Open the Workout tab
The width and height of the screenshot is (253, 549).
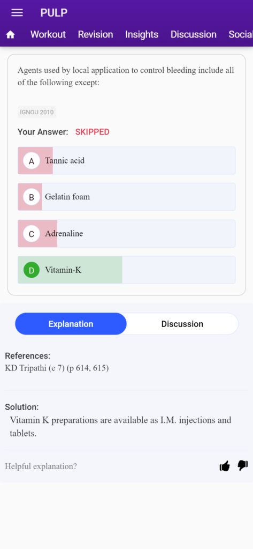coord(48,34)
